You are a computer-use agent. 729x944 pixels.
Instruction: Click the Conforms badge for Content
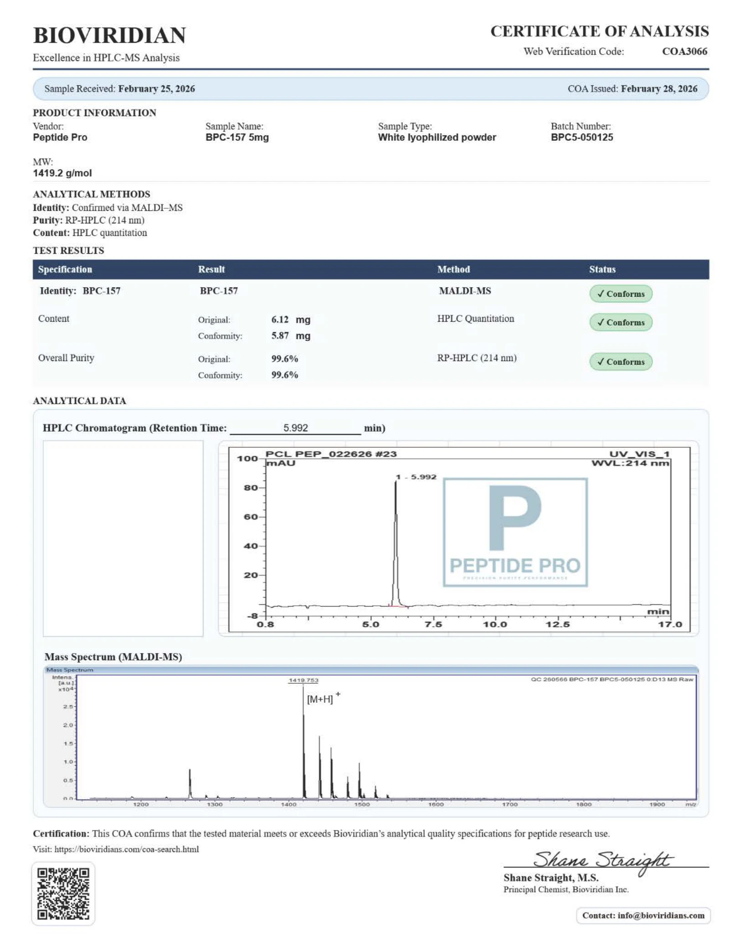tap(621, 322)
